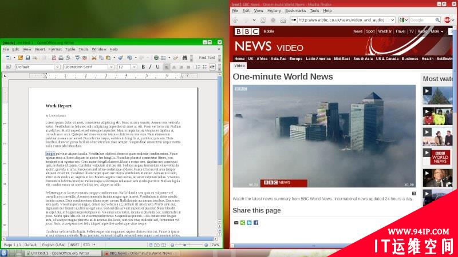Expand the BBC More menu

click(x=437, y=31)
